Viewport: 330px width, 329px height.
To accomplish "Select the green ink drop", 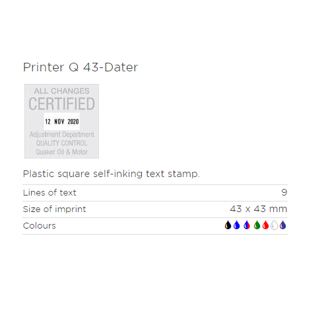I will [257, 225].
